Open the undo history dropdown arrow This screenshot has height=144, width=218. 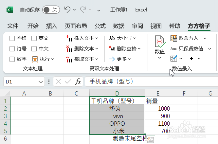point(74,10)
